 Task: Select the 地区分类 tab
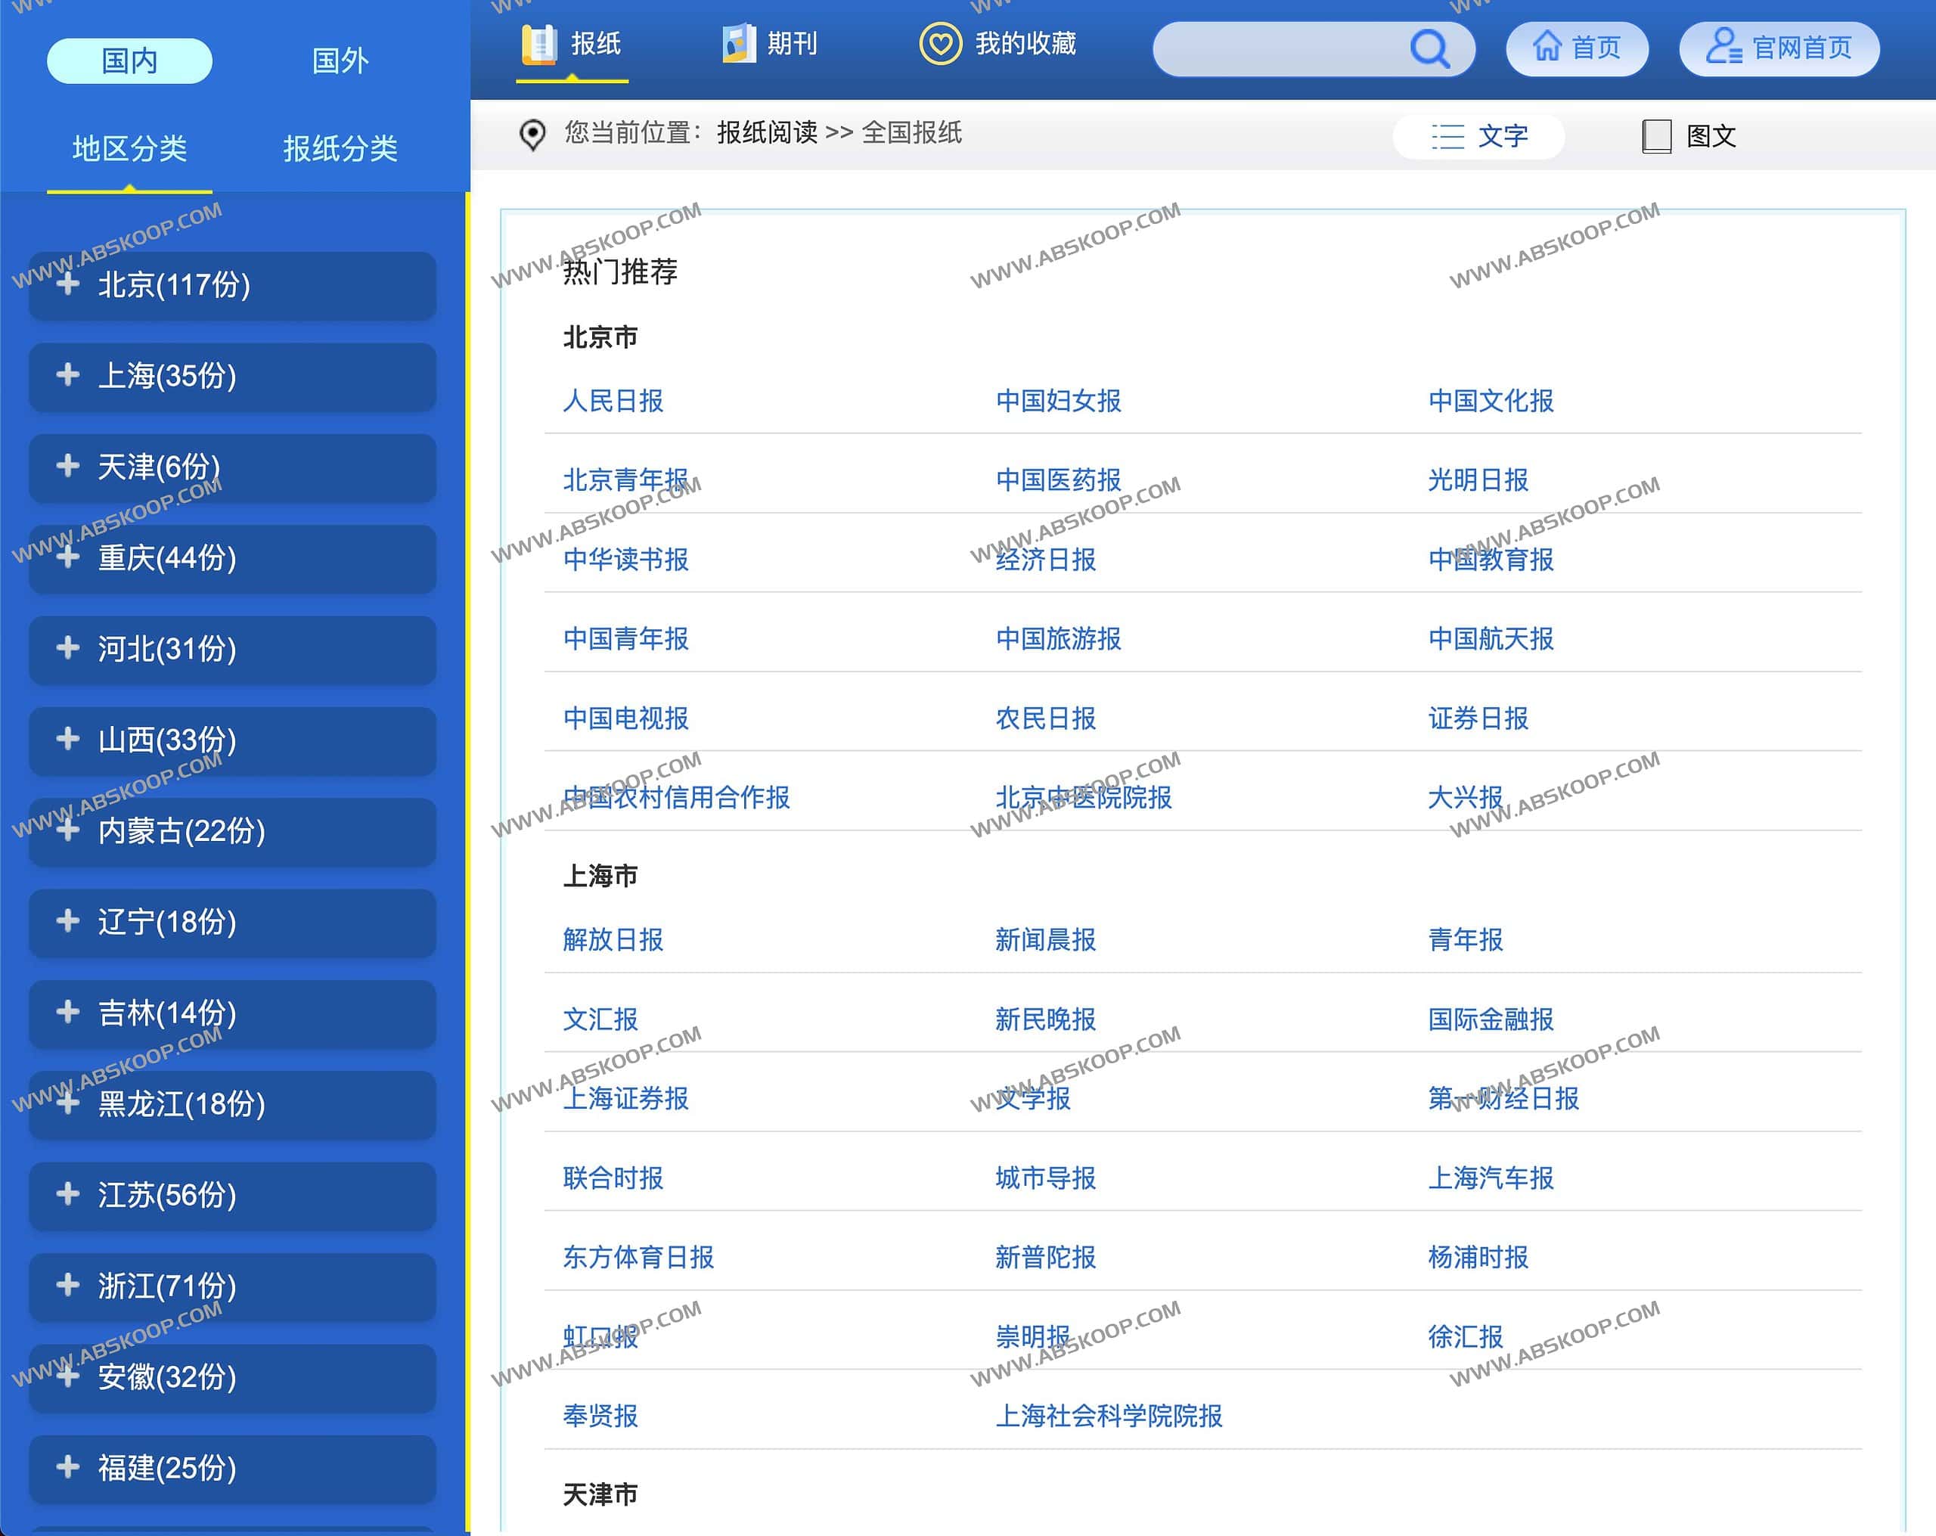pos(129,148)
